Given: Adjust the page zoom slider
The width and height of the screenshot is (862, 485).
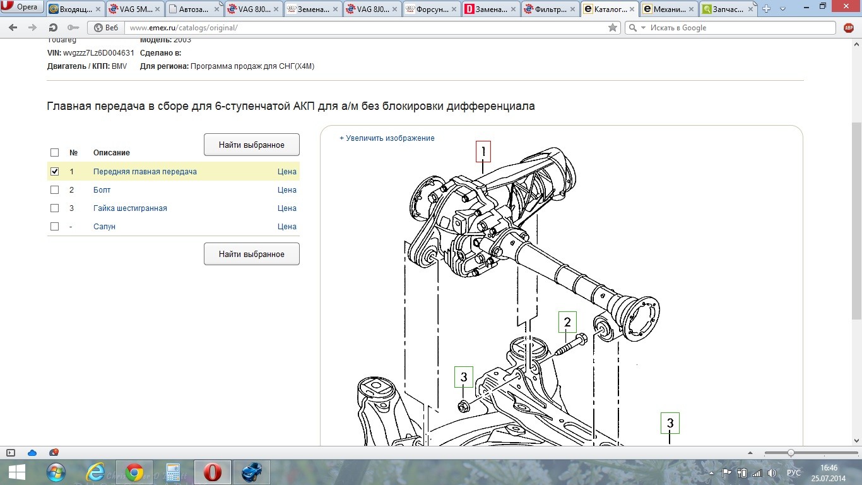Looking at the screenshot, I should click(791, 453).
